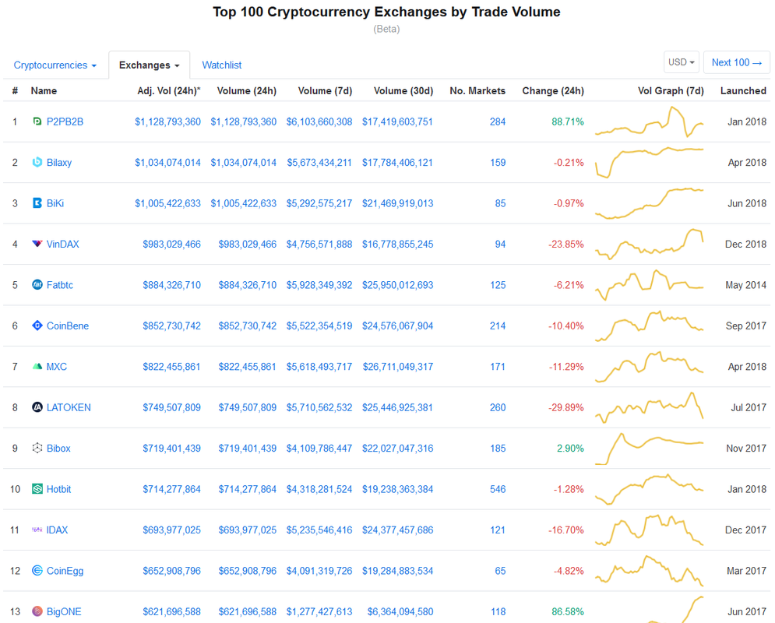Viewport: 775px width, 623px height.
Task: Sort by Volume (30d) column header
Action: pyautogui.click(x=403, y=91)
